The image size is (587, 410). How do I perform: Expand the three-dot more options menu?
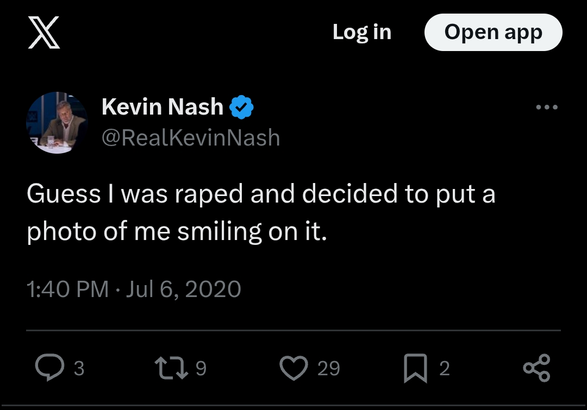[546, 108]
